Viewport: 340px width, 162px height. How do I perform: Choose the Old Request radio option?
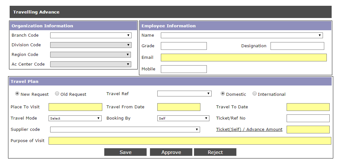[57, 94]
